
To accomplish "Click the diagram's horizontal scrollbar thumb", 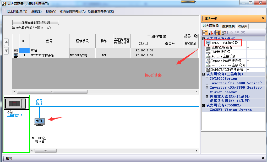I will pos(46,150).
